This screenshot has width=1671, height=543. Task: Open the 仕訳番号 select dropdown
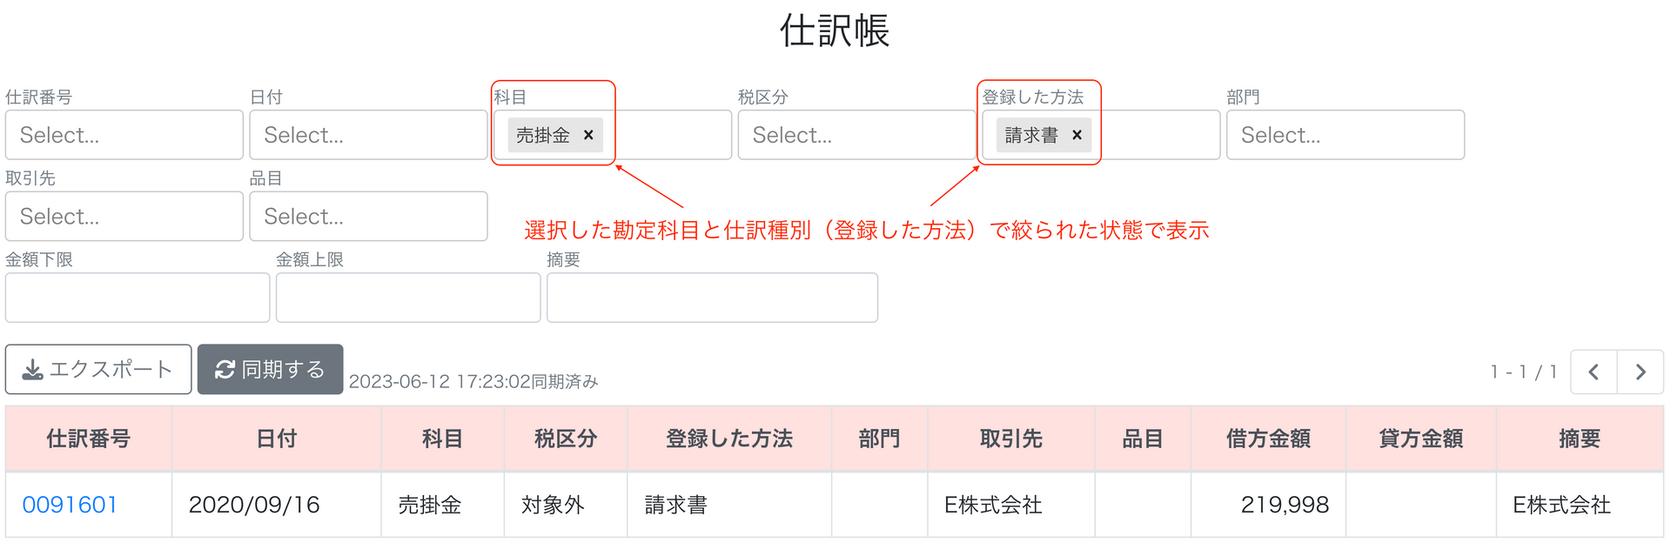[x=124, y=135]
